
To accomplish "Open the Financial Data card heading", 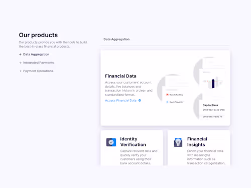I will click(x=120, y=76).
